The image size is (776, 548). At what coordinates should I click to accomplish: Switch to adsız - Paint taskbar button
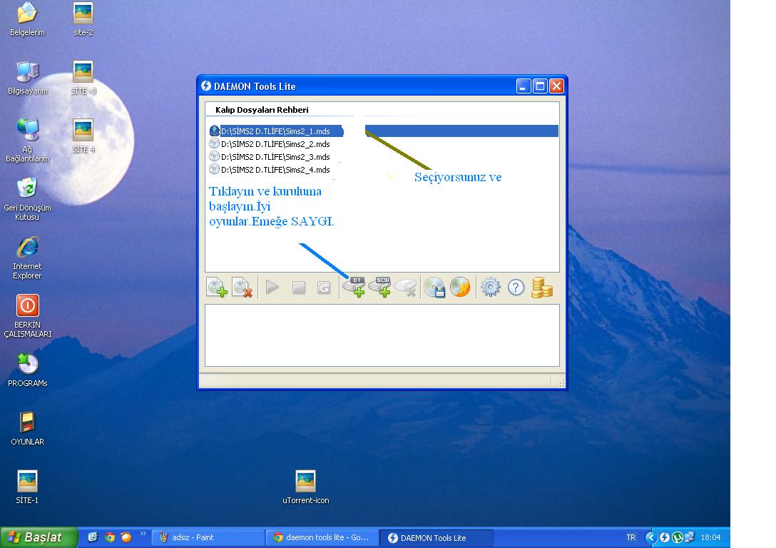click(208, 537)
